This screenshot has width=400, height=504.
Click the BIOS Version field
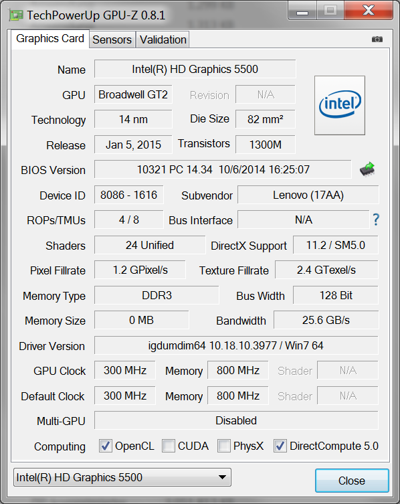coord(223,169)
